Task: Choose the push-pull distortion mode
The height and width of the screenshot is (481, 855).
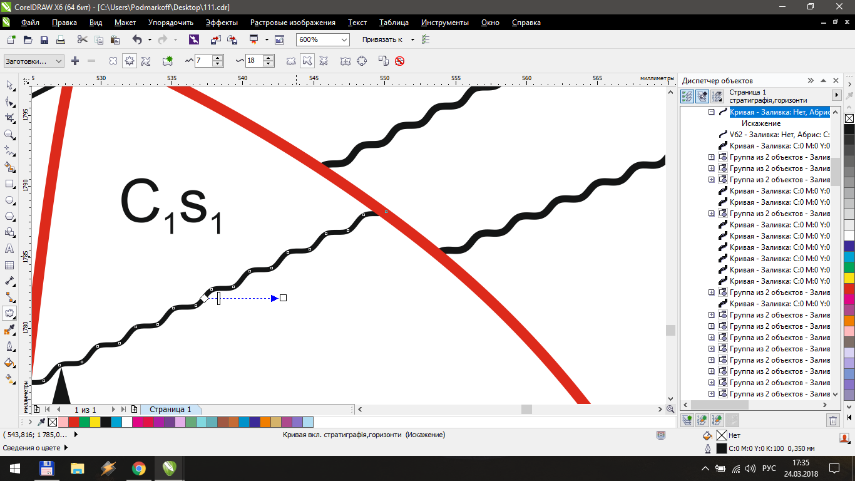Action: pyautogui.click(x=113, y=61)
